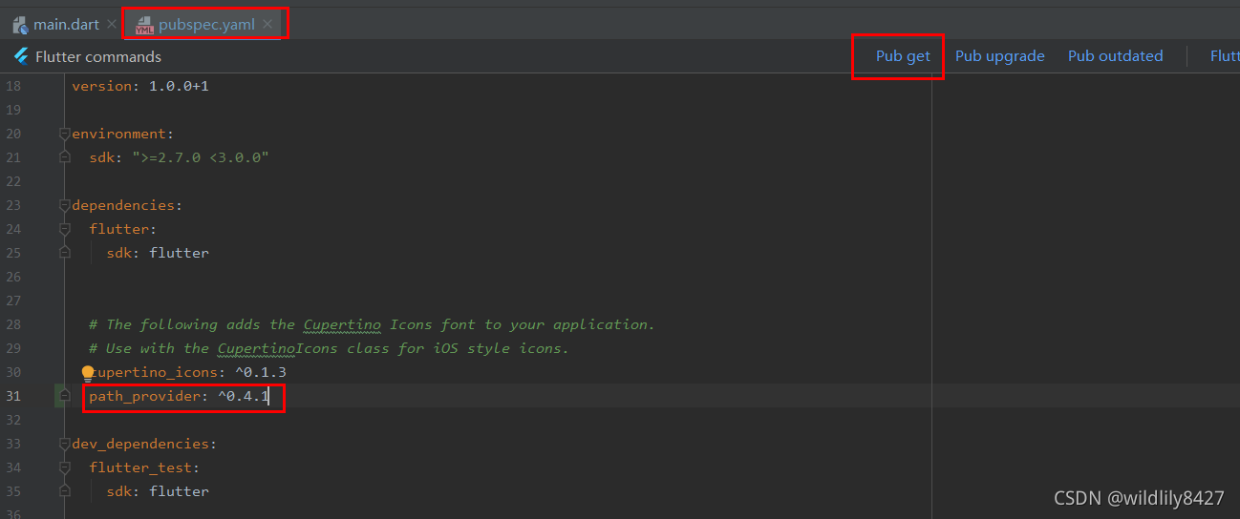Close the pubspec.yaml tab
Screen dimensions: 1240x519
(267, 25)
